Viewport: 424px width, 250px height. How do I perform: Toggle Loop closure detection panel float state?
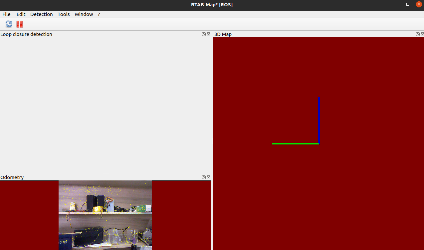[203, 34]
